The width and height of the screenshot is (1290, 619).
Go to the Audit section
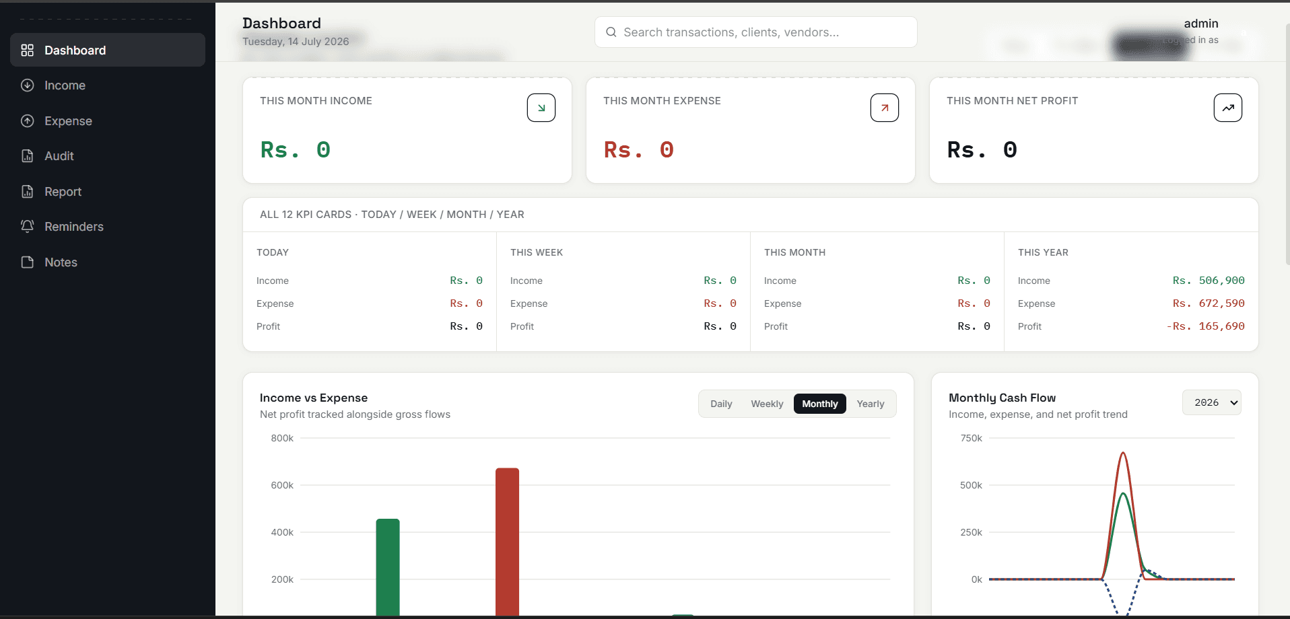coord(108,156)
